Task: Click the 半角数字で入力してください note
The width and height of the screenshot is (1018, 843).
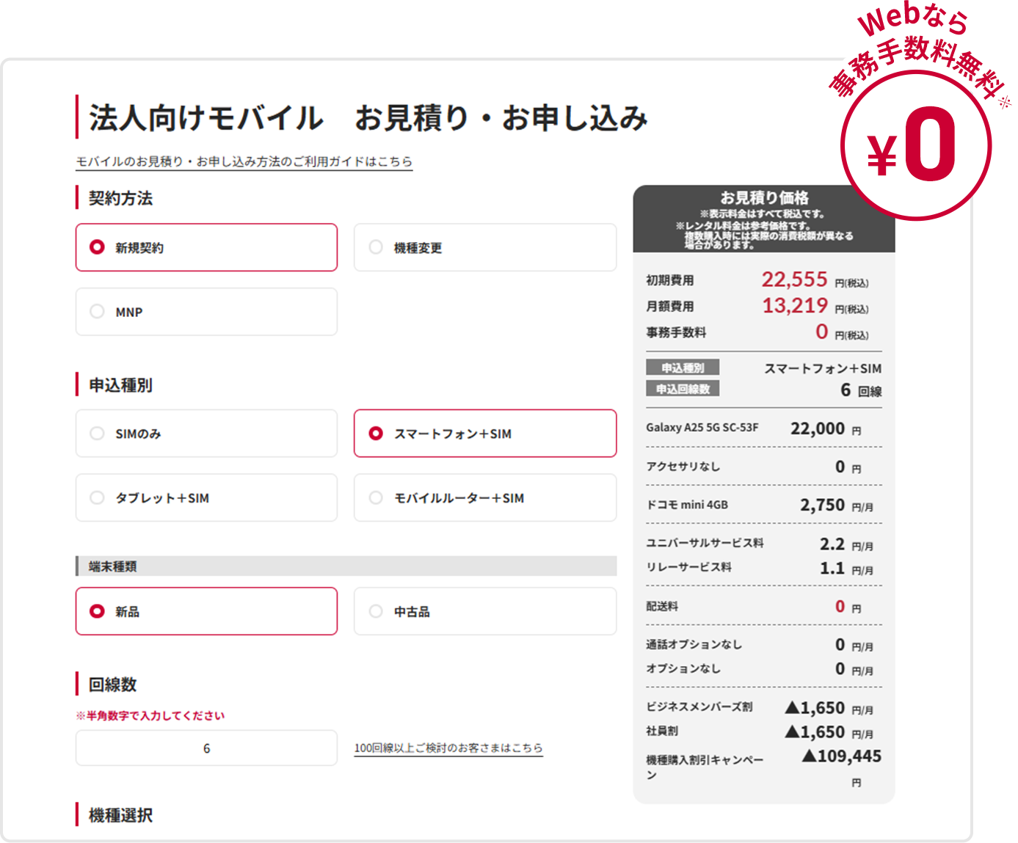Action: coord(150,715)
